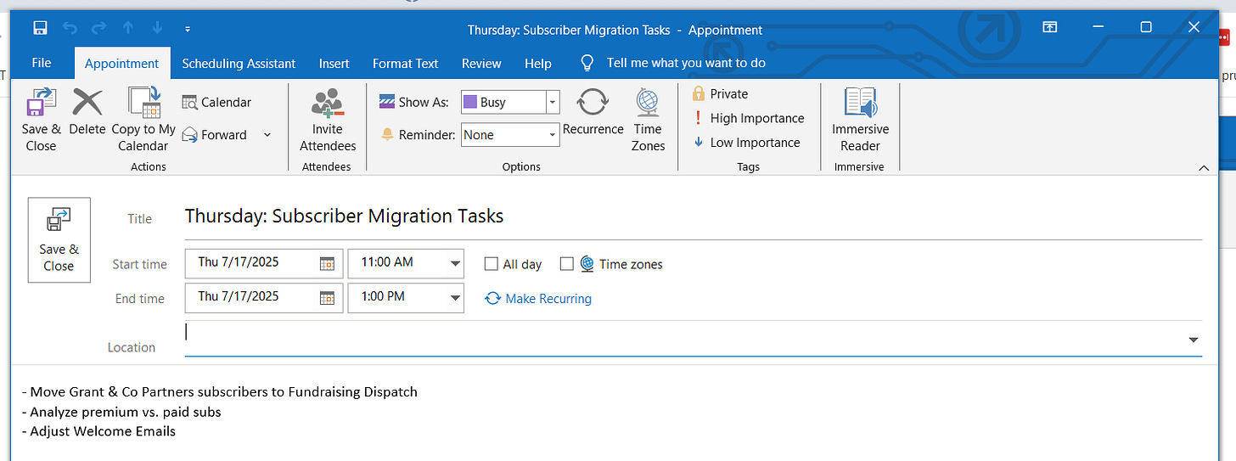Click the Redo arrow in the title bar
The height and width of the screenshot is (461, 1236).
tap(98, 28)
